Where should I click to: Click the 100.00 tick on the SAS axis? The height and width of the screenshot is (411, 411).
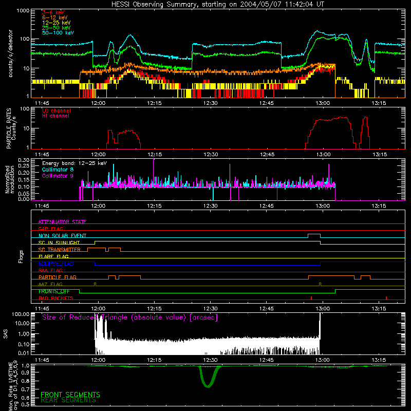tap(21, 314)
